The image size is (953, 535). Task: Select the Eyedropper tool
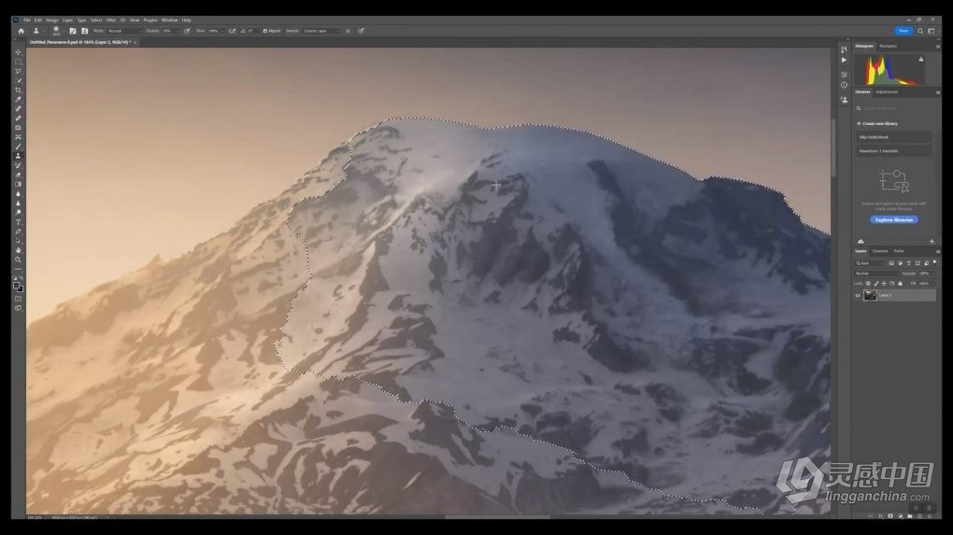[19, 100]
